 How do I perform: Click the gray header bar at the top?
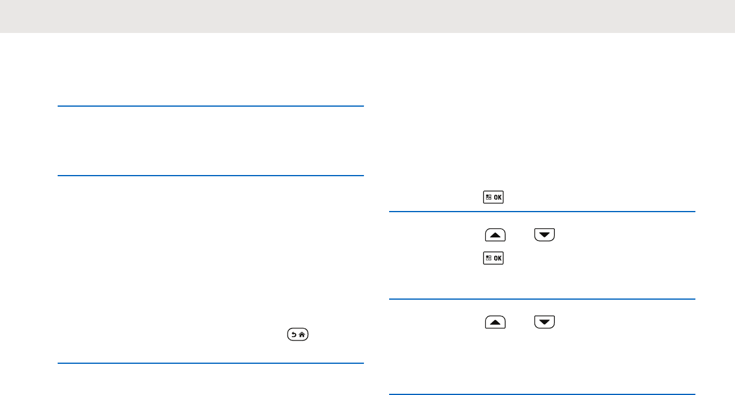(x=367, y=16)
